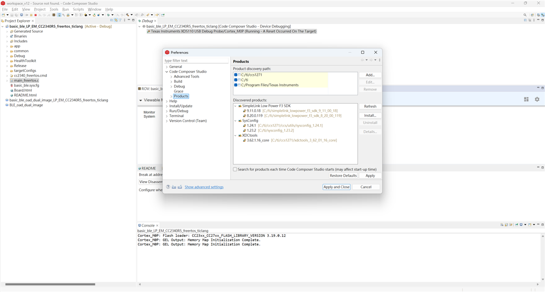Viewport: 545px width, 292px height.
Task: Open the ROV settings gear icon
Action: [537, 99]
